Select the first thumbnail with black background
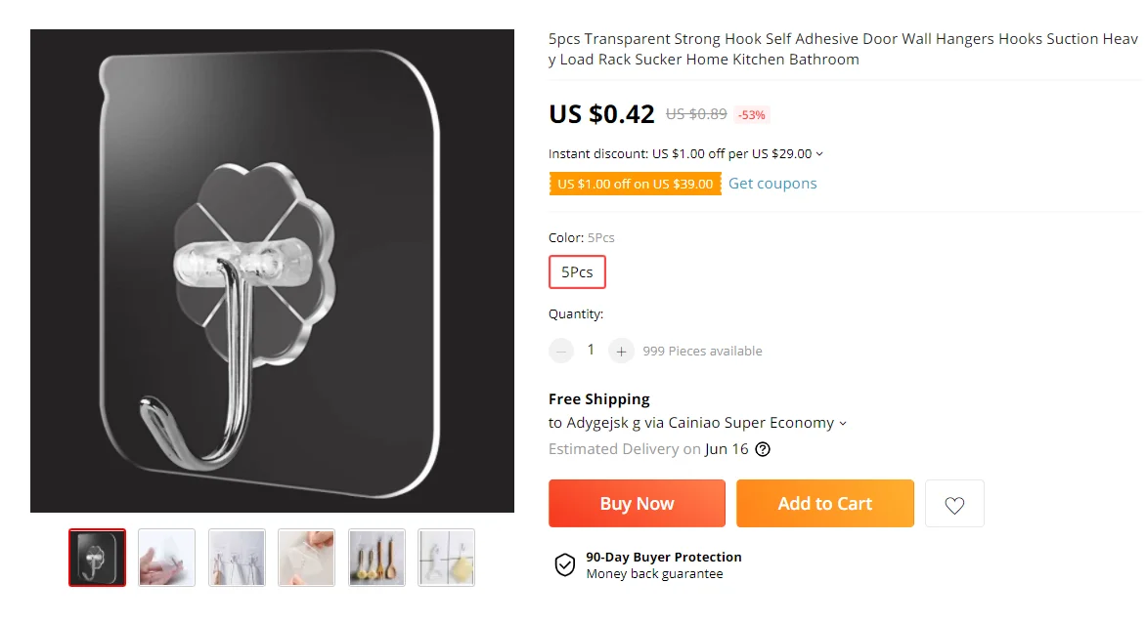The width and height of the screenshot is (1146, 624). coord(97,558)
